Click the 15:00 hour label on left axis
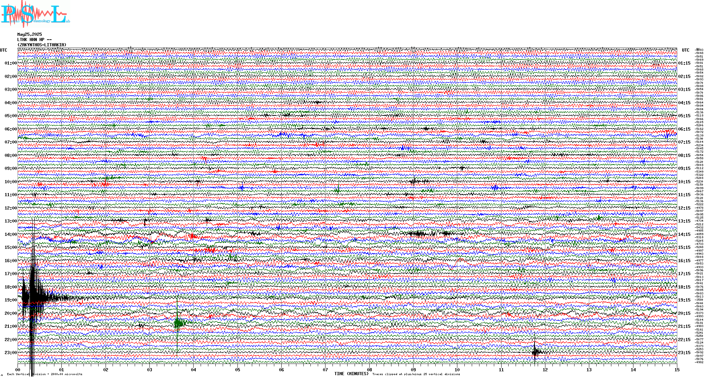Viewport: 705px width, 379px height. [11, 247]
